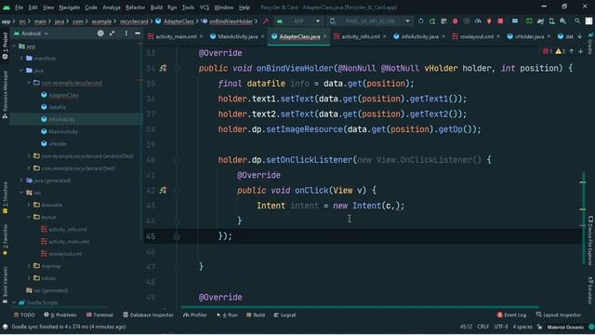The width and height of the screenshot is (595, 335).
Task: Close the activity_main.xml tab
Action: 201,36
